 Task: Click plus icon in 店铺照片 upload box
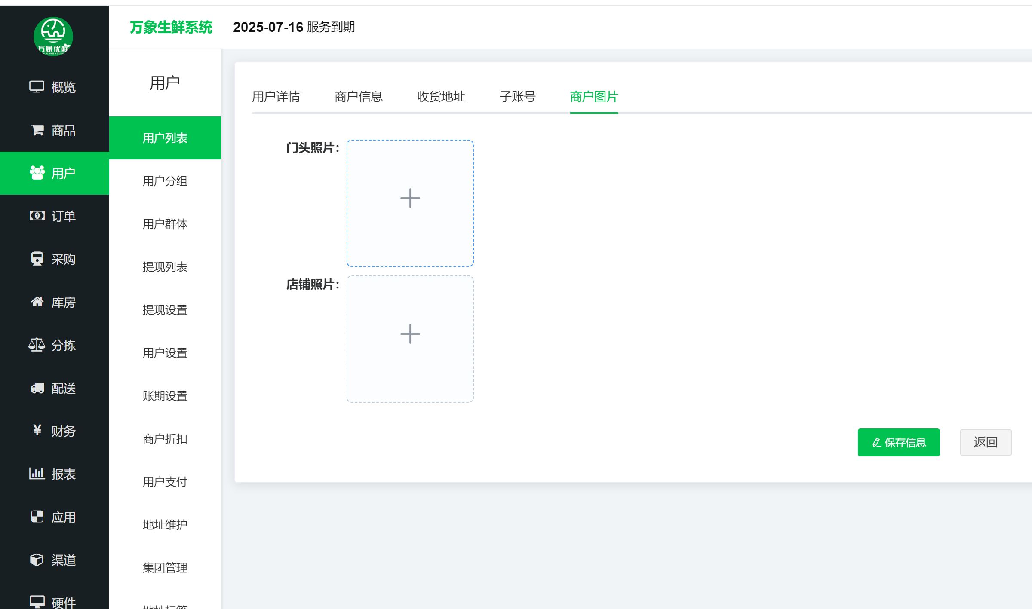point(410,334)
